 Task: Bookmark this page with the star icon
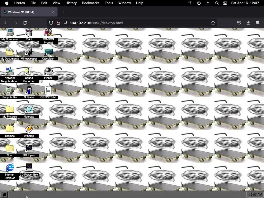(x=213, y=23)
